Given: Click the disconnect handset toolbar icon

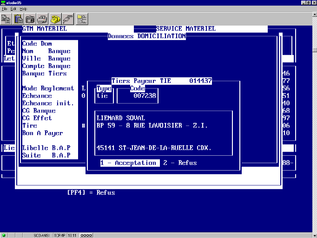Looking at the screenshot, I should click(x=68, y=19).
